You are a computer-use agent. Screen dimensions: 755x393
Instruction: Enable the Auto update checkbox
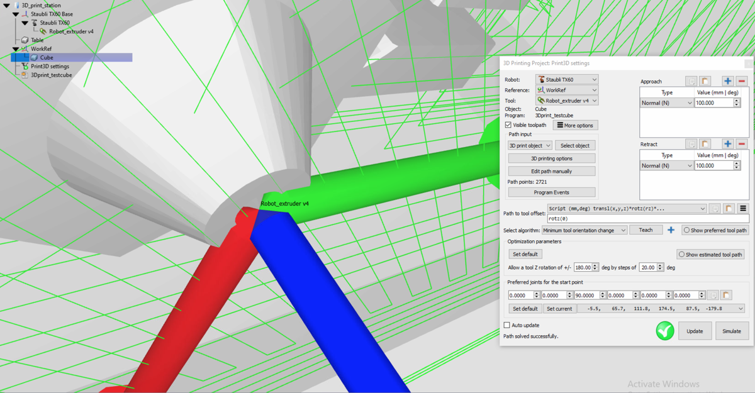[507, 325]
